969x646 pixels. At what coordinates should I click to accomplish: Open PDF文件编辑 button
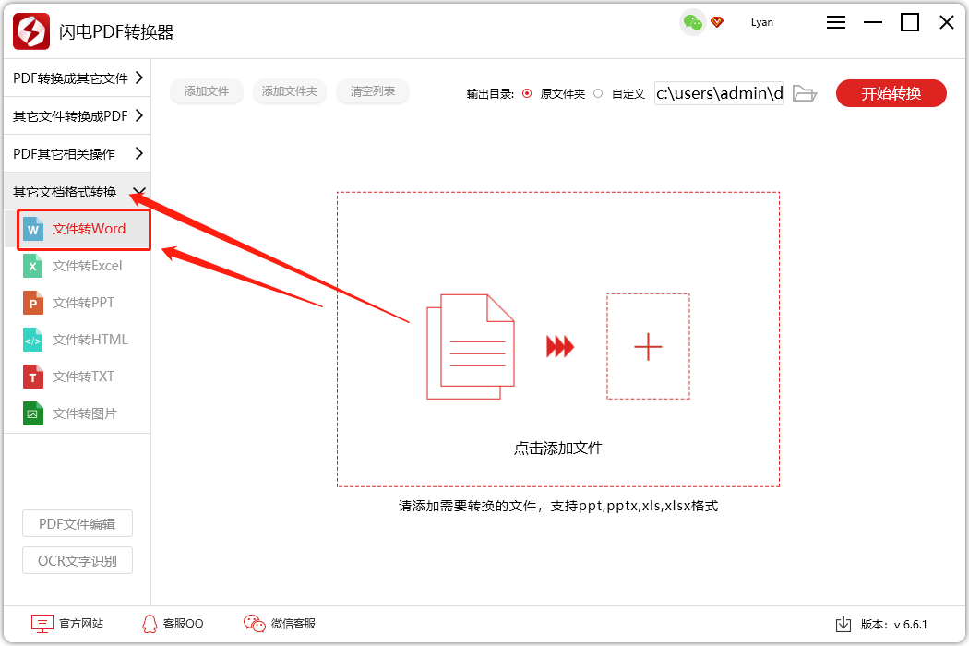tap(78, 524)
